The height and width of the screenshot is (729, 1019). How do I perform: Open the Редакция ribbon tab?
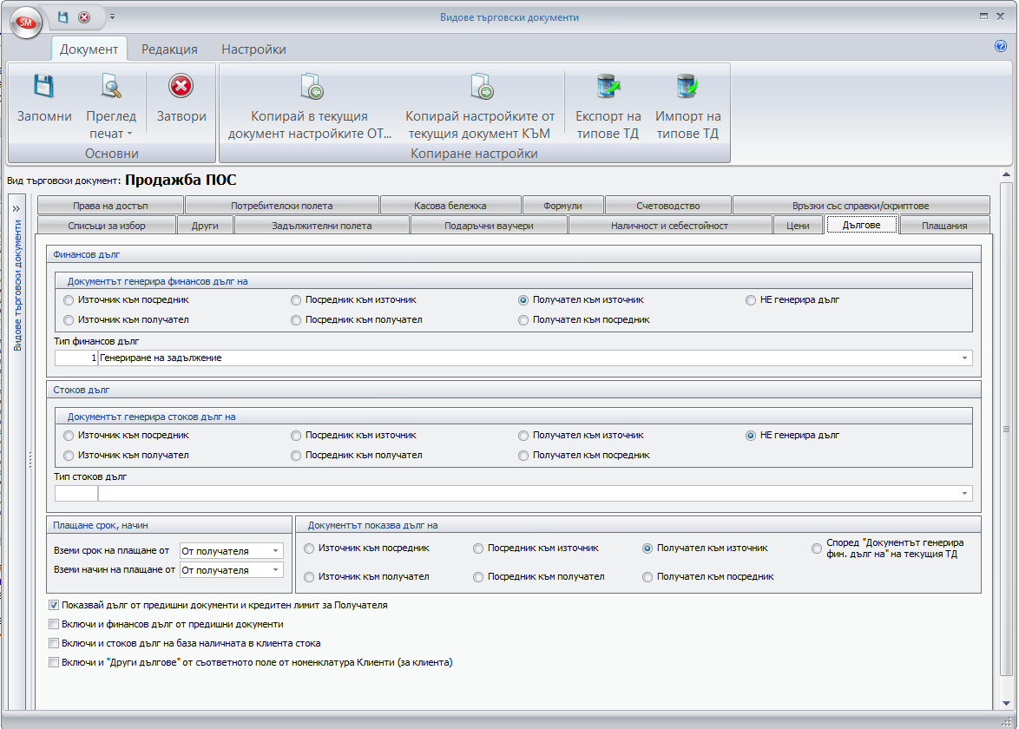pos(169,49)
